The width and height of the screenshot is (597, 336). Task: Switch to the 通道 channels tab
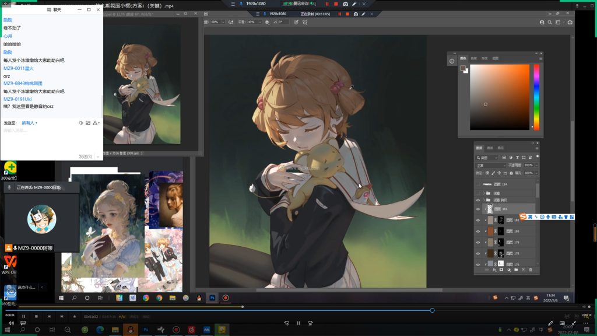pyautogui.click(x=490, y=148)
